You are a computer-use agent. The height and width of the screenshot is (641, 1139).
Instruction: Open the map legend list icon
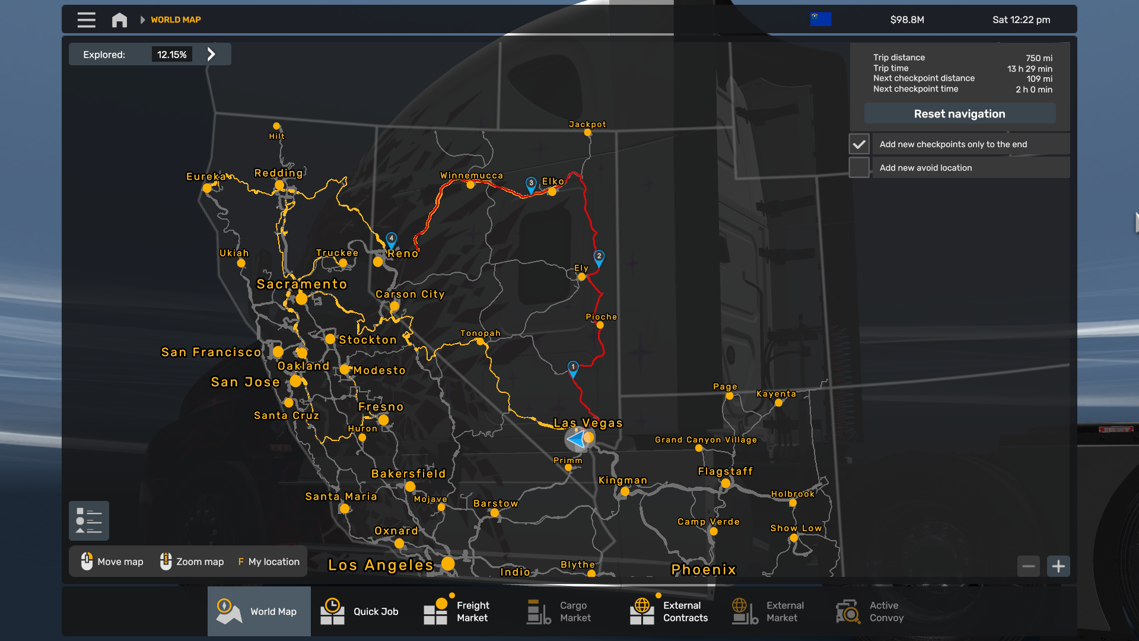pos(89,521)
